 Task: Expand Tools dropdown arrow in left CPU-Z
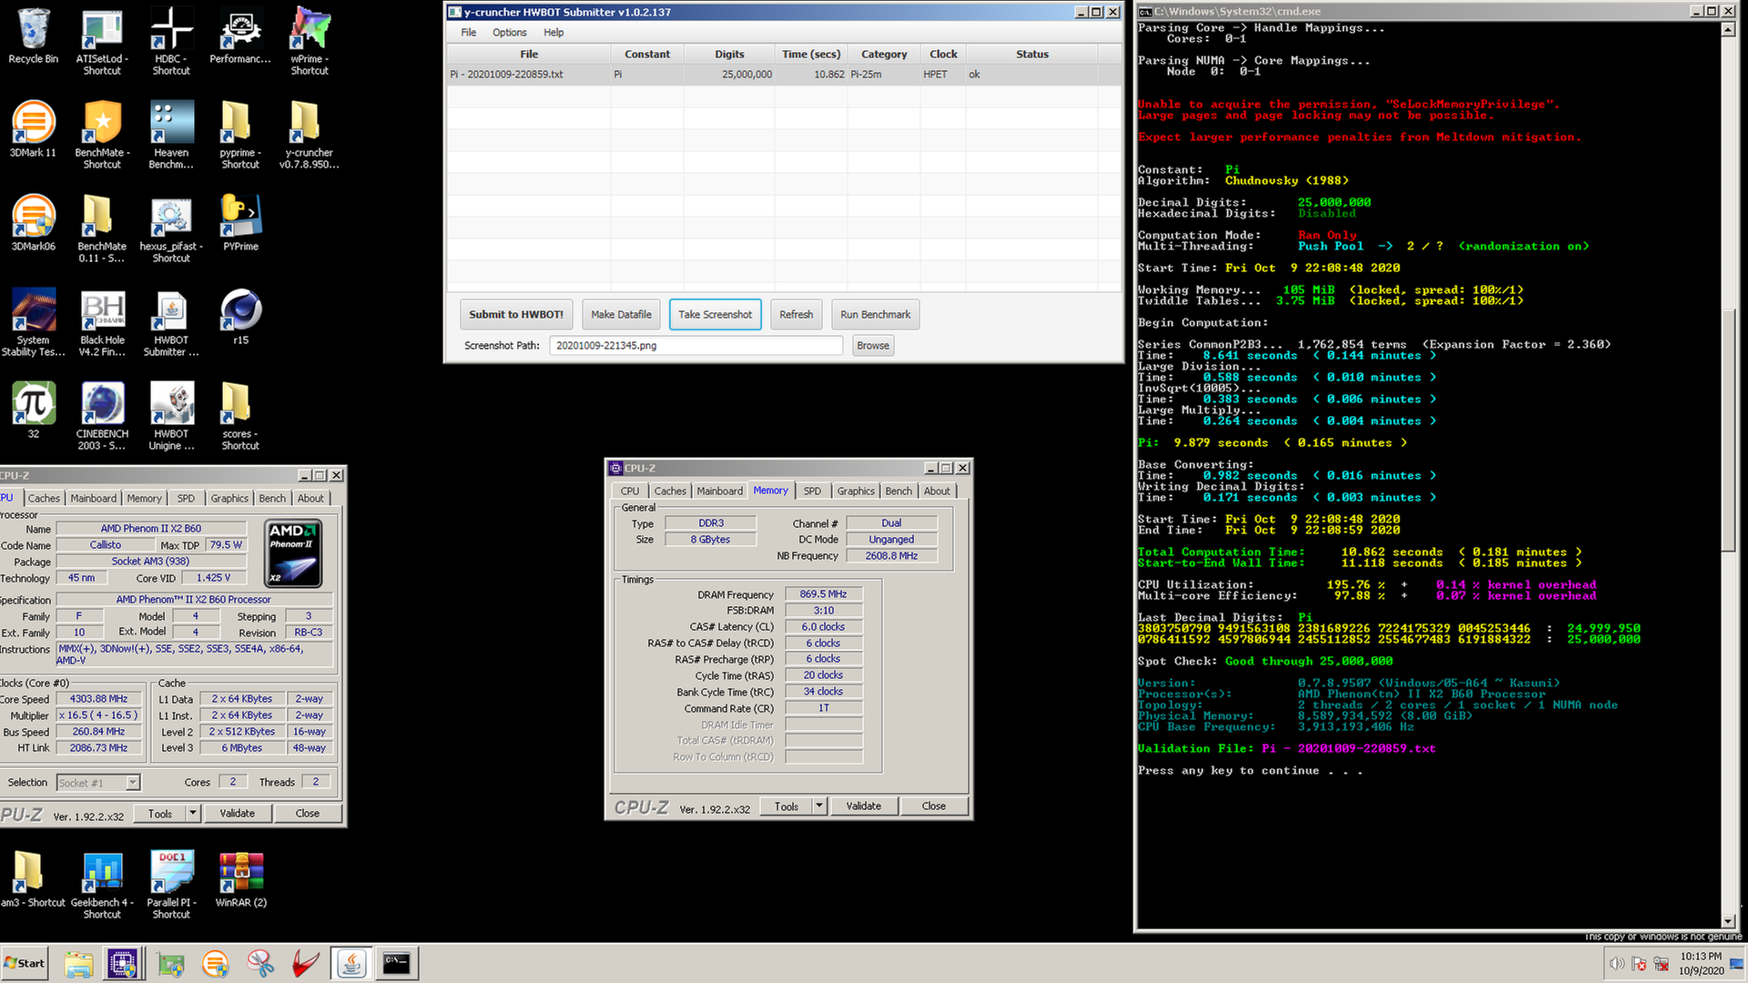[x=193, y=814]
